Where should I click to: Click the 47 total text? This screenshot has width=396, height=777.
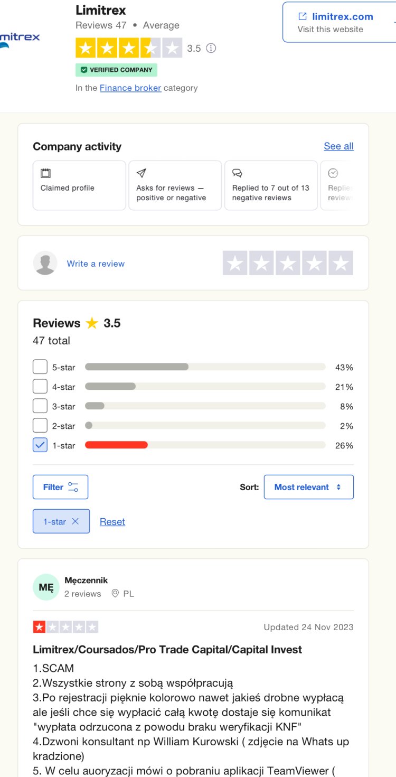pyautogui.click(x=51, y=341)
